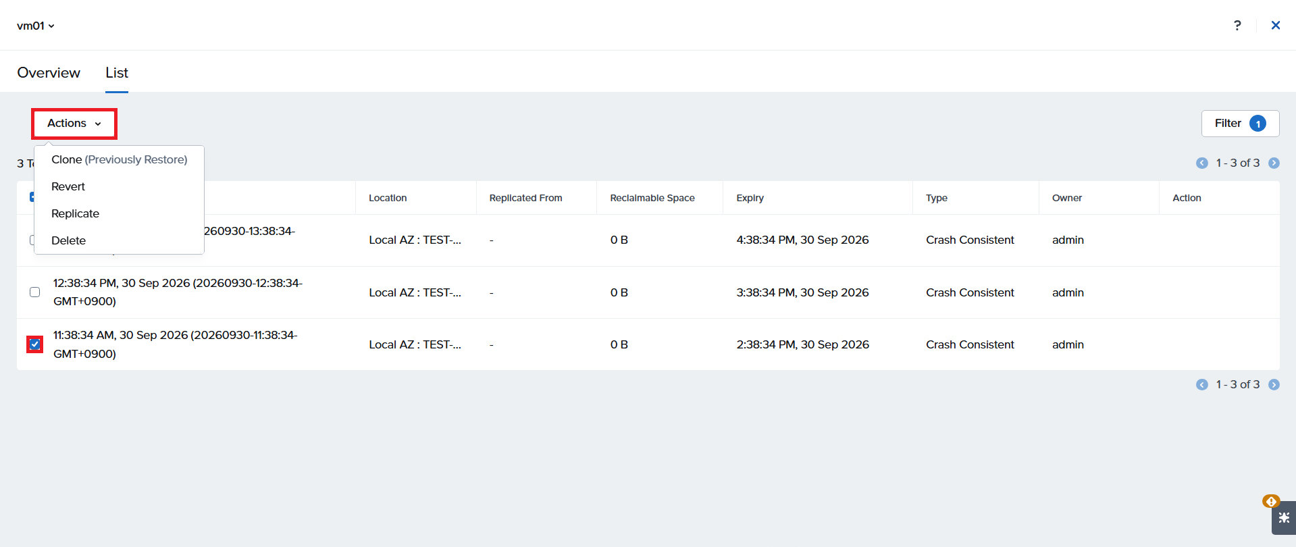This screenshot has width=1296, height=547.
Task: Close the vm01 recovery points panel
Action: click(1276, 25)
